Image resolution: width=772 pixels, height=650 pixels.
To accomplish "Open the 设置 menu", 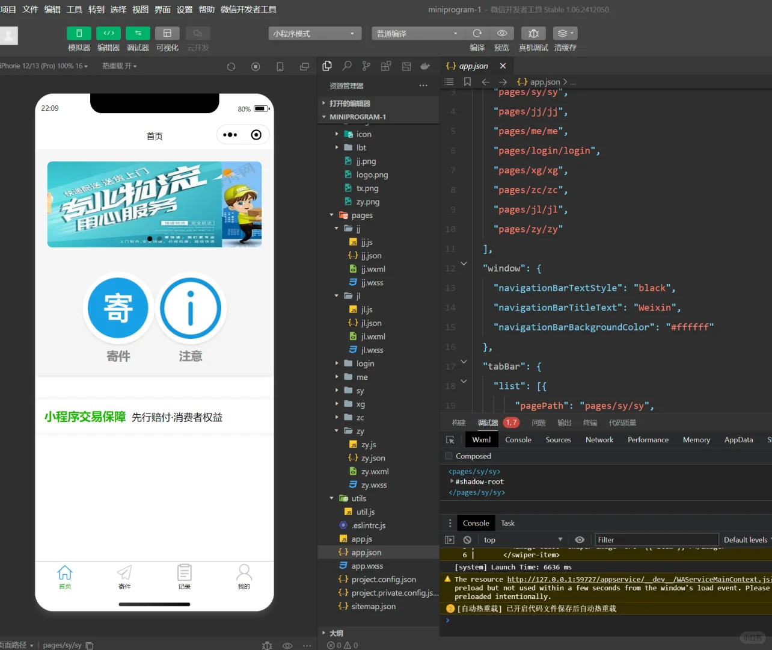I will tap(185, 9).
